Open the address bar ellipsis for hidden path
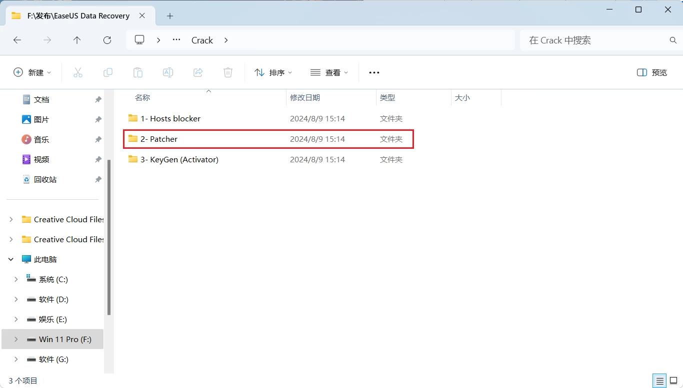683x388 pixels. pyautogui.click(x=176, y=40)
